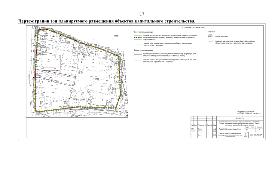
Task: Click the 'Существующие границы' legend subheading
Action: pyautogui.click(x=144, y=50)
